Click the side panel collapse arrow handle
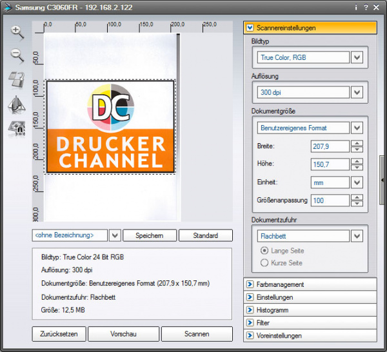The height and width of the screenshot is (352, 387). (x=382, y=182)
